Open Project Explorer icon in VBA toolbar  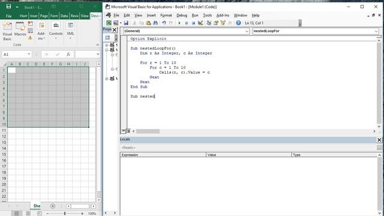209,23
